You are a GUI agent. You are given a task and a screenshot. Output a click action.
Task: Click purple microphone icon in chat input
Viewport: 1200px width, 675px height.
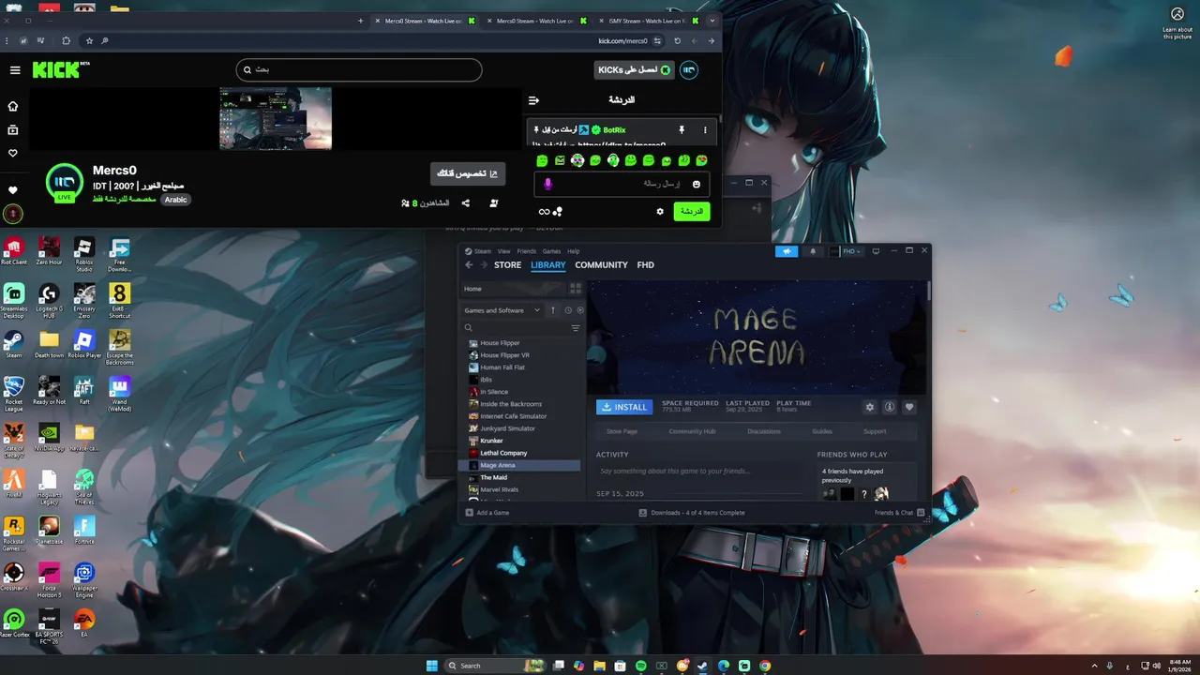click(x=548, y=184)
